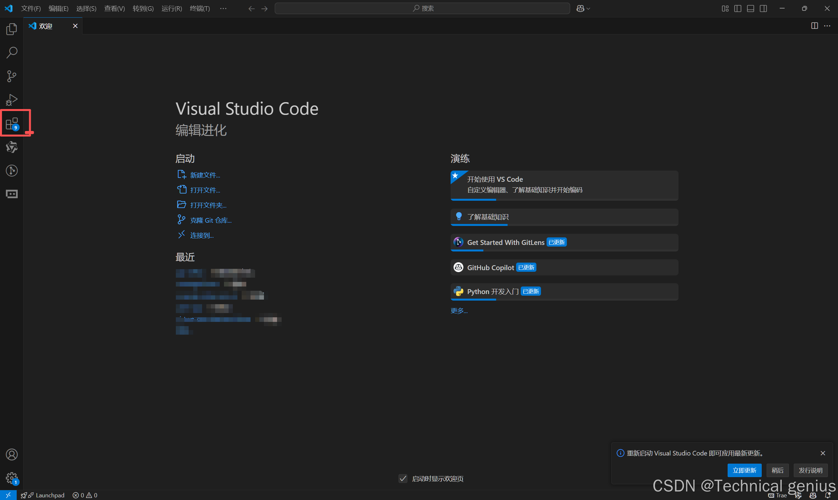
Task: Open the Source Control view
Action: (11, 76)
